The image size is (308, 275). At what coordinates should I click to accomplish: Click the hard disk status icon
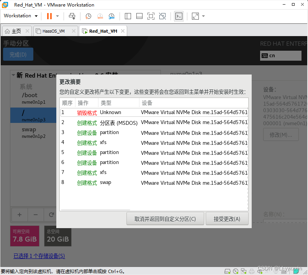[x=228, y=271]
